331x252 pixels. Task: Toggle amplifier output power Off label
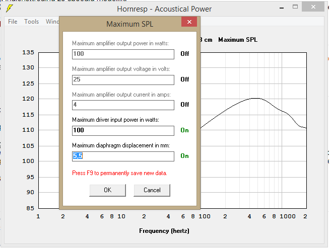pyautogui.click(x=185, y=54)
